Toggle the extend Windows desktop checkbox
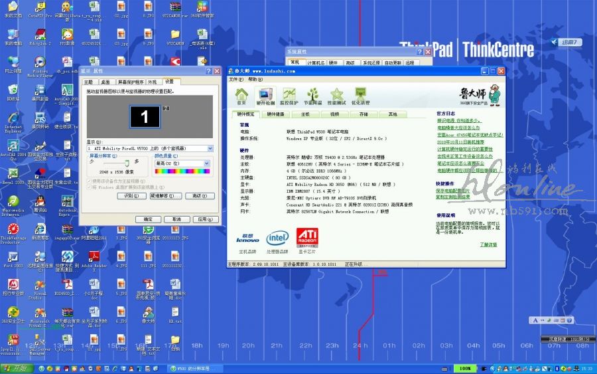 point(90,187)
